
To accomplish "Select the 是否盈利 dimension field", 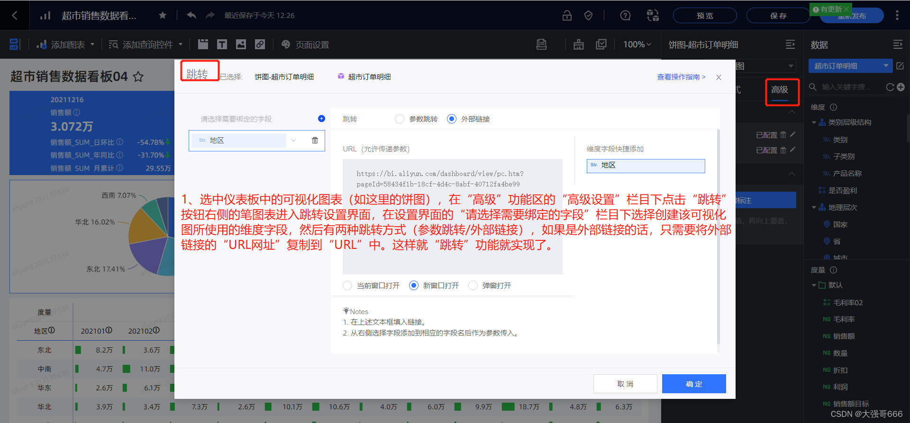I will pyautogui.click(x=843, y=190).
